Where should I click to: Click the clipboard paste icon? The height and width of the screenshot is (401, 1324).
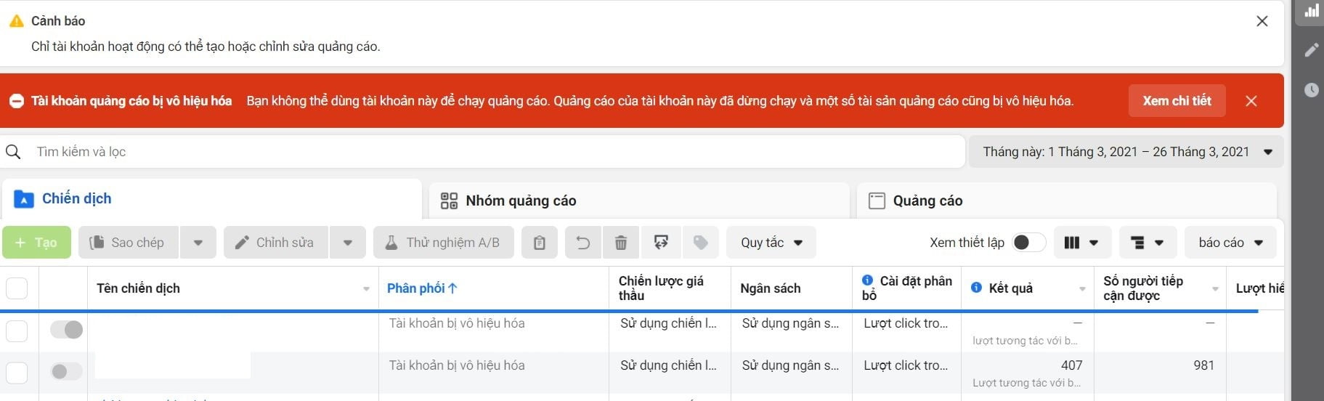pos(539,243)
